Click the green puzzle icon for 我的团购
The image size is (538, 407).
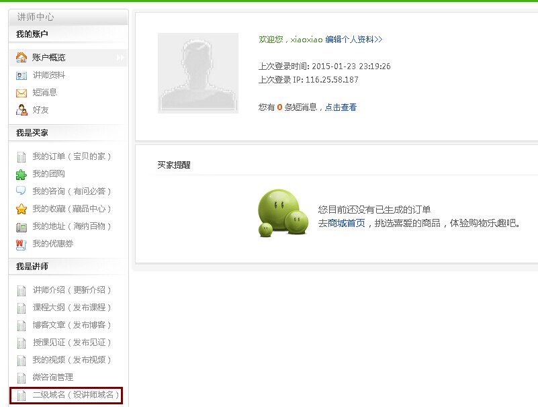[21, 174]
